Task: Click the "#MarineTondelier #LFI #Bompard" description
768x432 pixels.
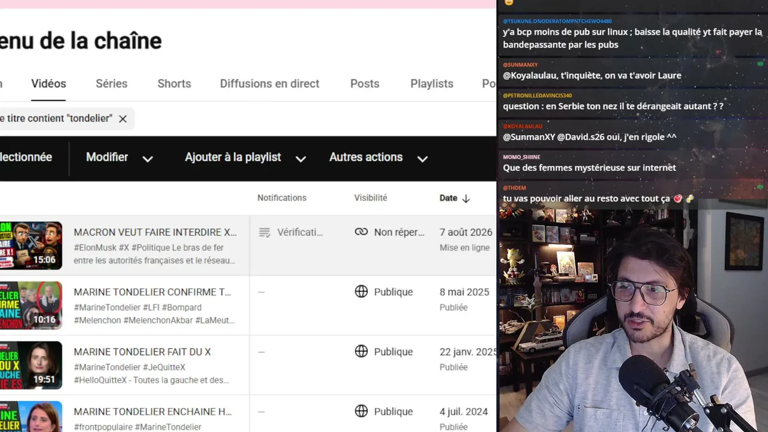Action: (137, 307)
